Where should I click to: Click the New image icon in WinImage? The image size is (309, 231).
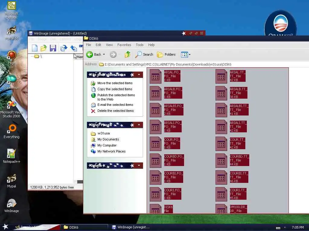[34, 48]
